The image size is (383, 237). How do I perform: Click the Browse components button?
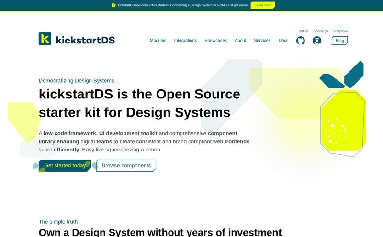126,165
